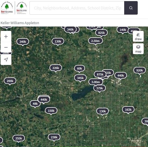Click the search magnifier button
The height and width of the screenshot is (147, 148).
tap(131, 8)
